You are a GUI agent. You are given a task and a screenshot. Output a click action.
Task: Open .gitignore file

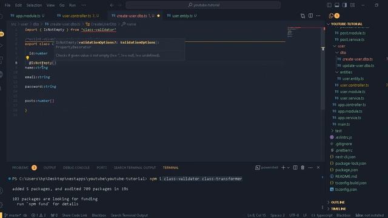[343, 144]
